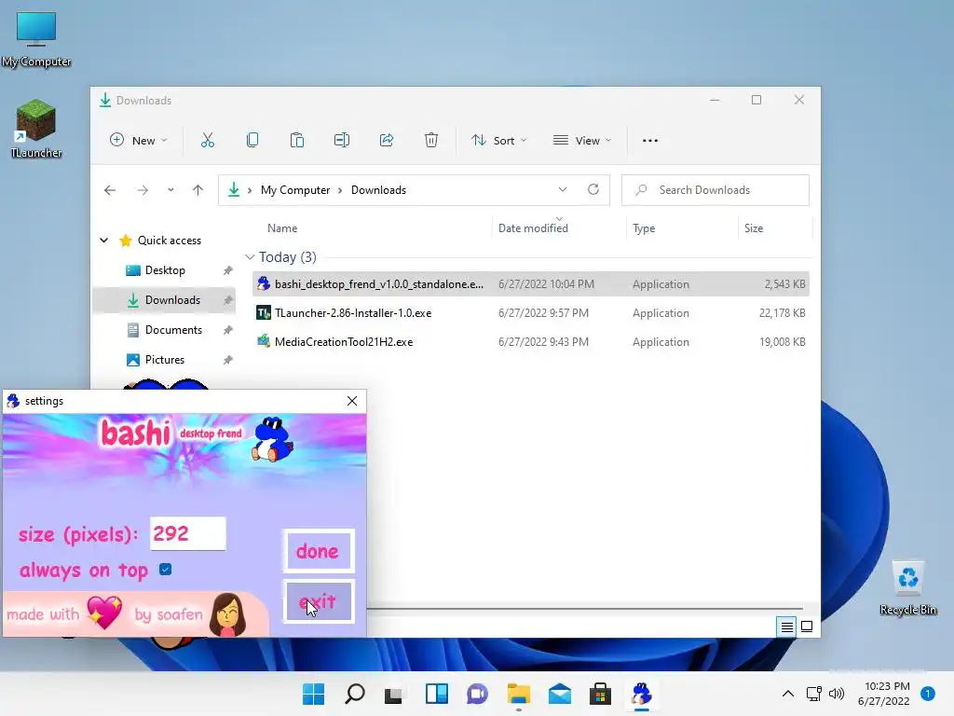Click the done button in settings
The width and height of the screenshot is (954, 716).
coord(319,551)
